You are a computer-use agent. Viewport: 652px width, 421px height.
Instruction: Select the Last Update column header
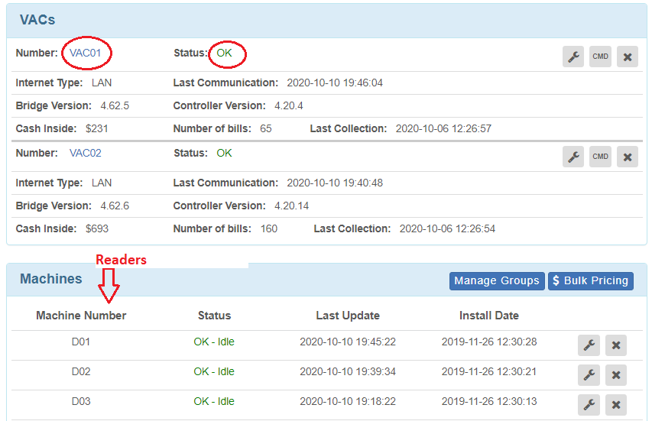pos(348,316)
